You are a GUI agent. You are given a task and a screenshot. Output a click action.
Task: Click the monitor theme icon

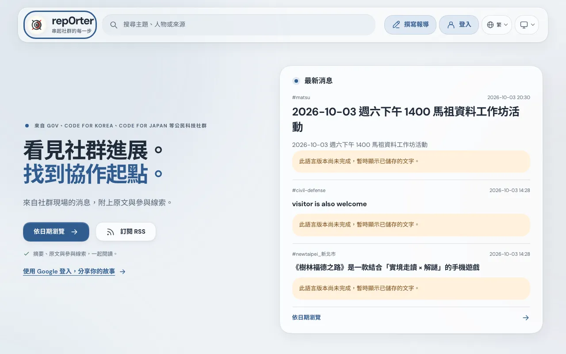pyautogui.click(x=524, y=25)
